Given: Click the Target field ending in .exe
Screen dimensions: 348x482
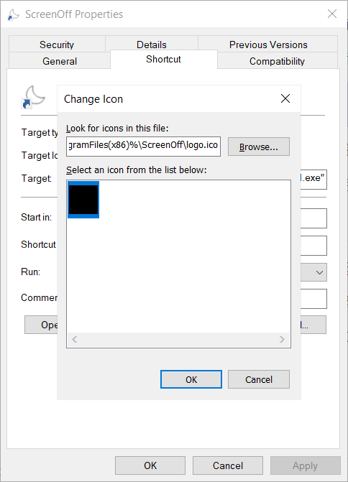Looking at the screenshot, I should point(313,180).
